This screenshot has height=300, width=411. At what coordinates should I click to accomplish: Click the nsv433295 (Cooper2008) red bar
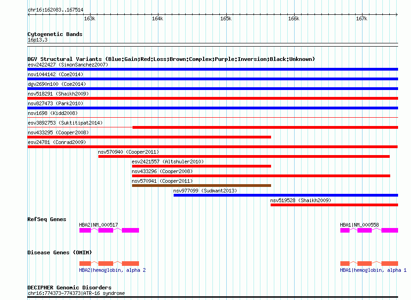tap(149, 137)
